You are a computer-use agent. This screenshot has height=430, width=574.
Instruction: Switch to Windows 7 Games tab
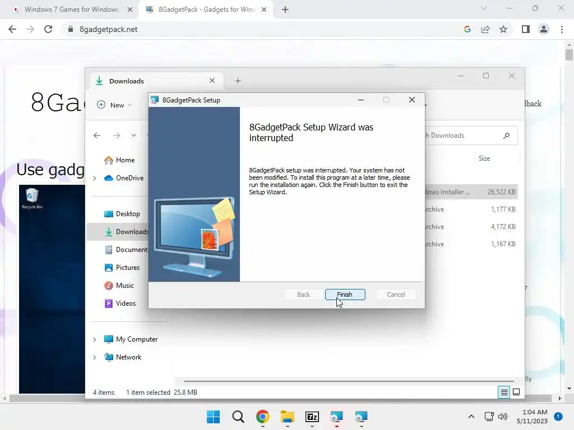[72, 10]
